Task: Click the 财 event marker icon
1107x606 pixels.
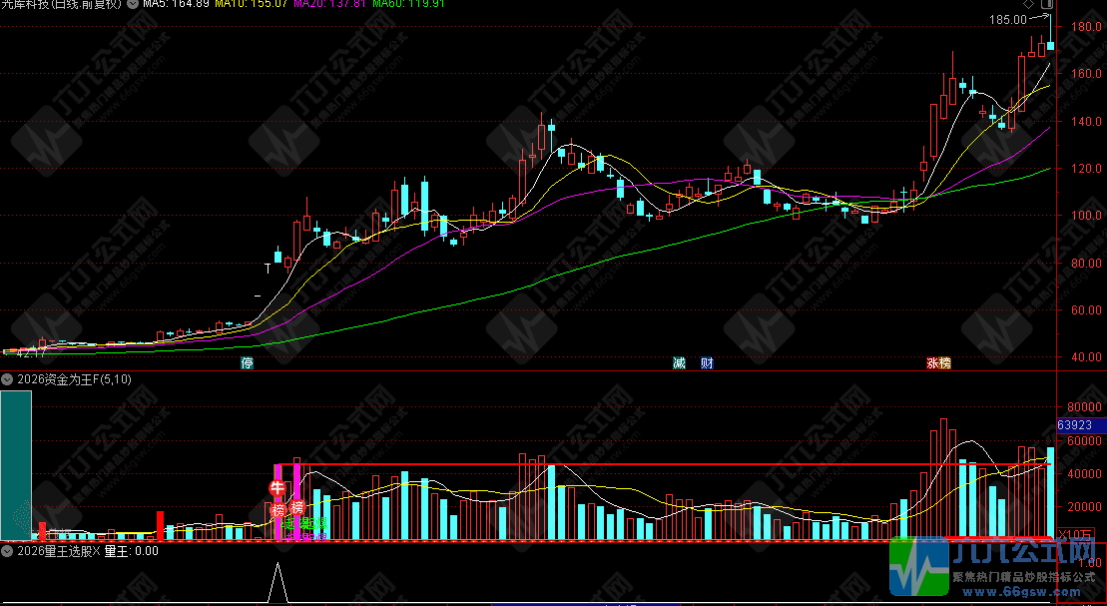Action: 707,363
